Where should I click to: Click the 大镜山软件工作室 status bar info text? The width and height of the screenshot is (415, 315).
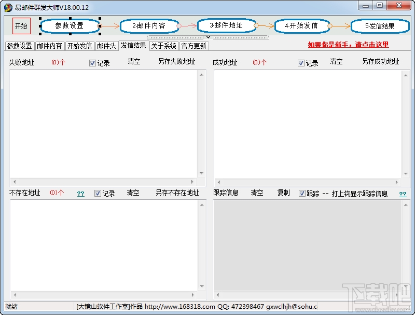click(197, 307)
